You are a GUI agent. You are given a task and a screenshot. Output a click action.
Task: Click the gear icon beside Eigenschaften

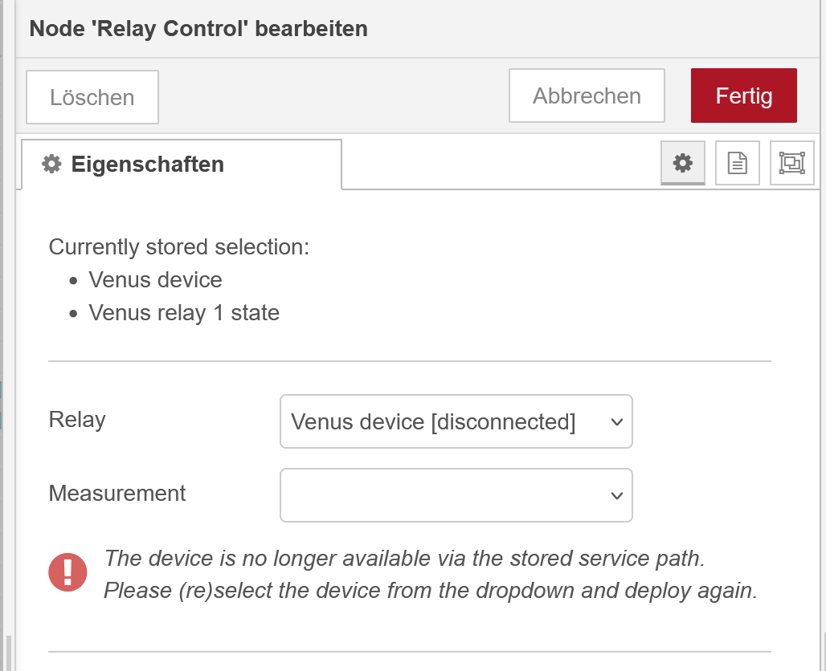coord(52,165)
